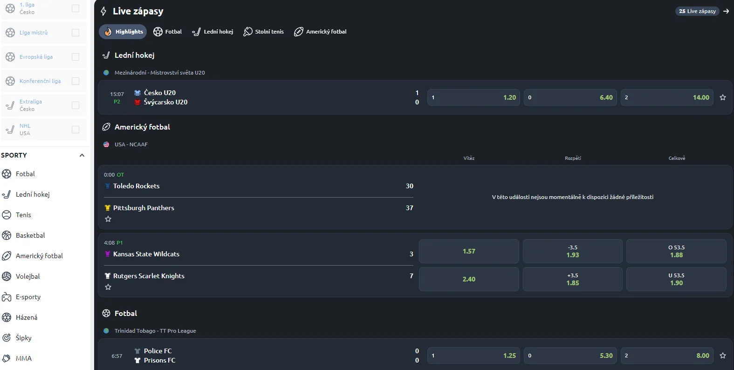Enable the NHL USA checkbox

coord(75,130)
